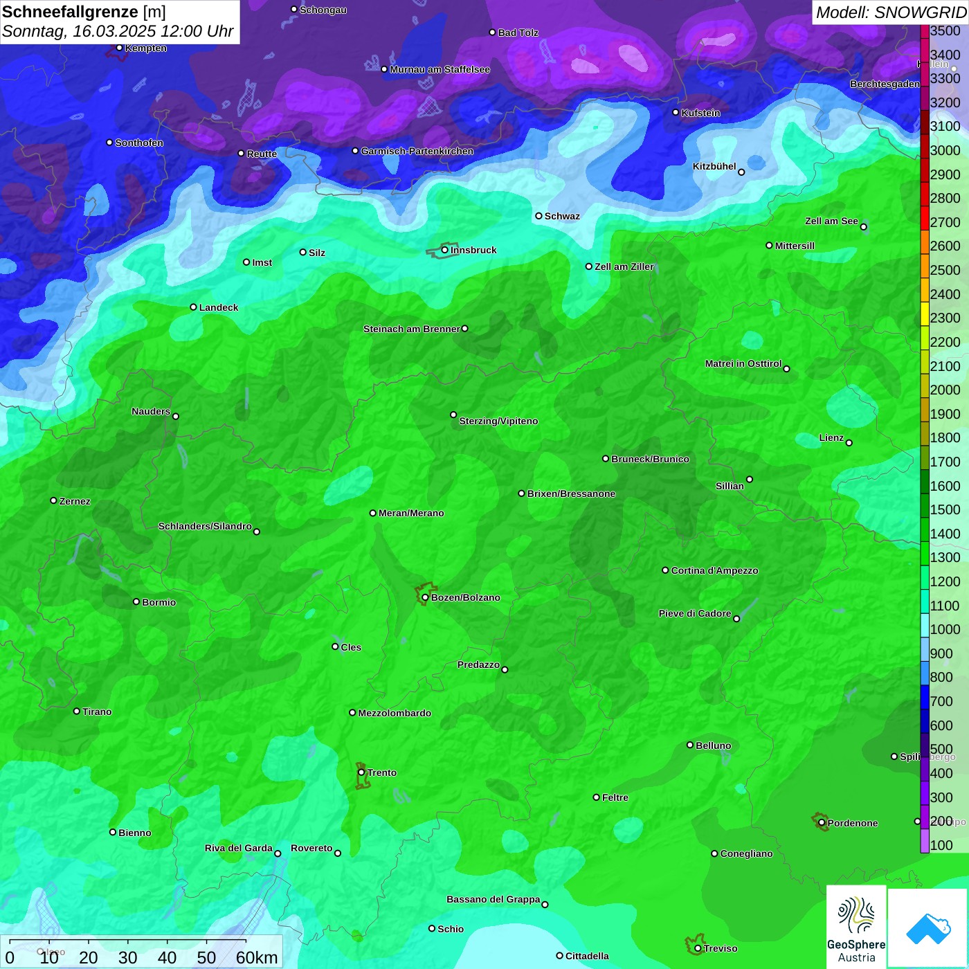Click the 'Sterzing/Vipiteno' map label

tap(498, 421)
